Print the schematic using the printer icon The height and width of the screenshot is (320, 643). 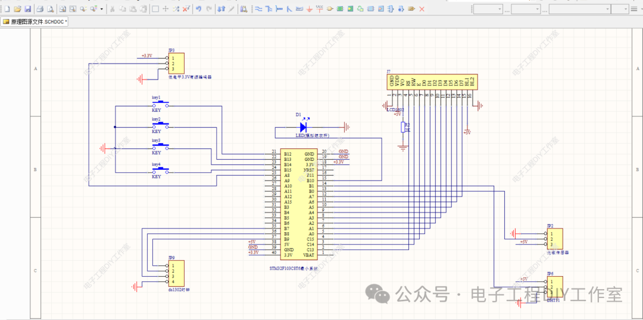(x=39, y=8)
